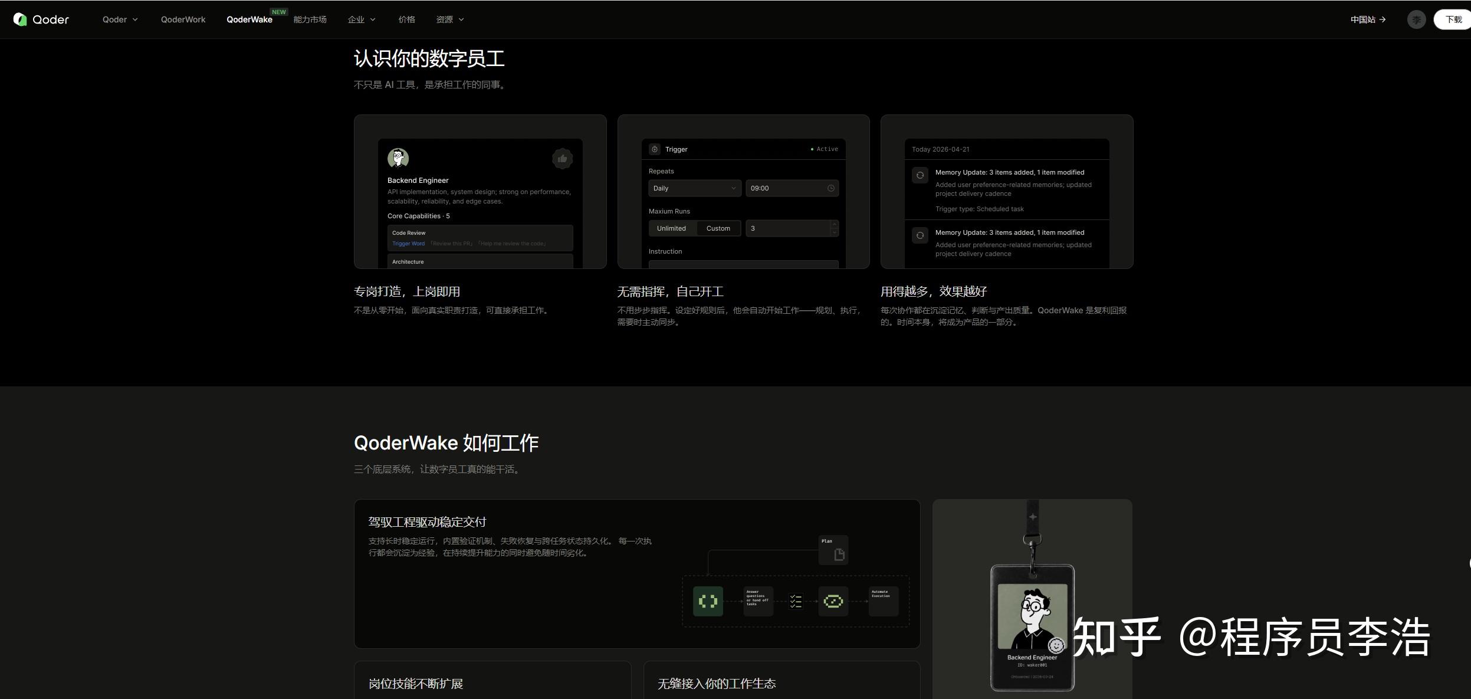1471x699 pixels.
Task: Click the 下载 download button
Action: (1453, 19)
